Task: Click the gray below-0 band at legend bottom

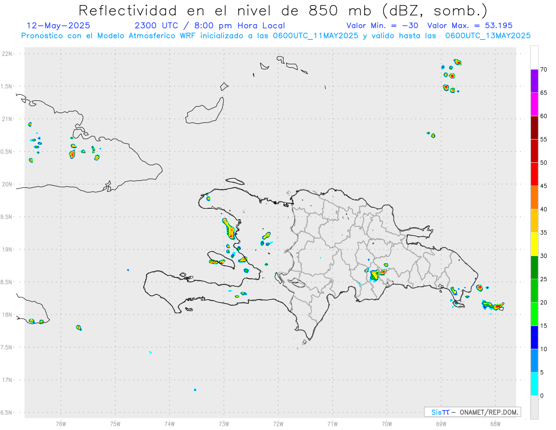Action: pyautogui.click(x=534, y=407)
